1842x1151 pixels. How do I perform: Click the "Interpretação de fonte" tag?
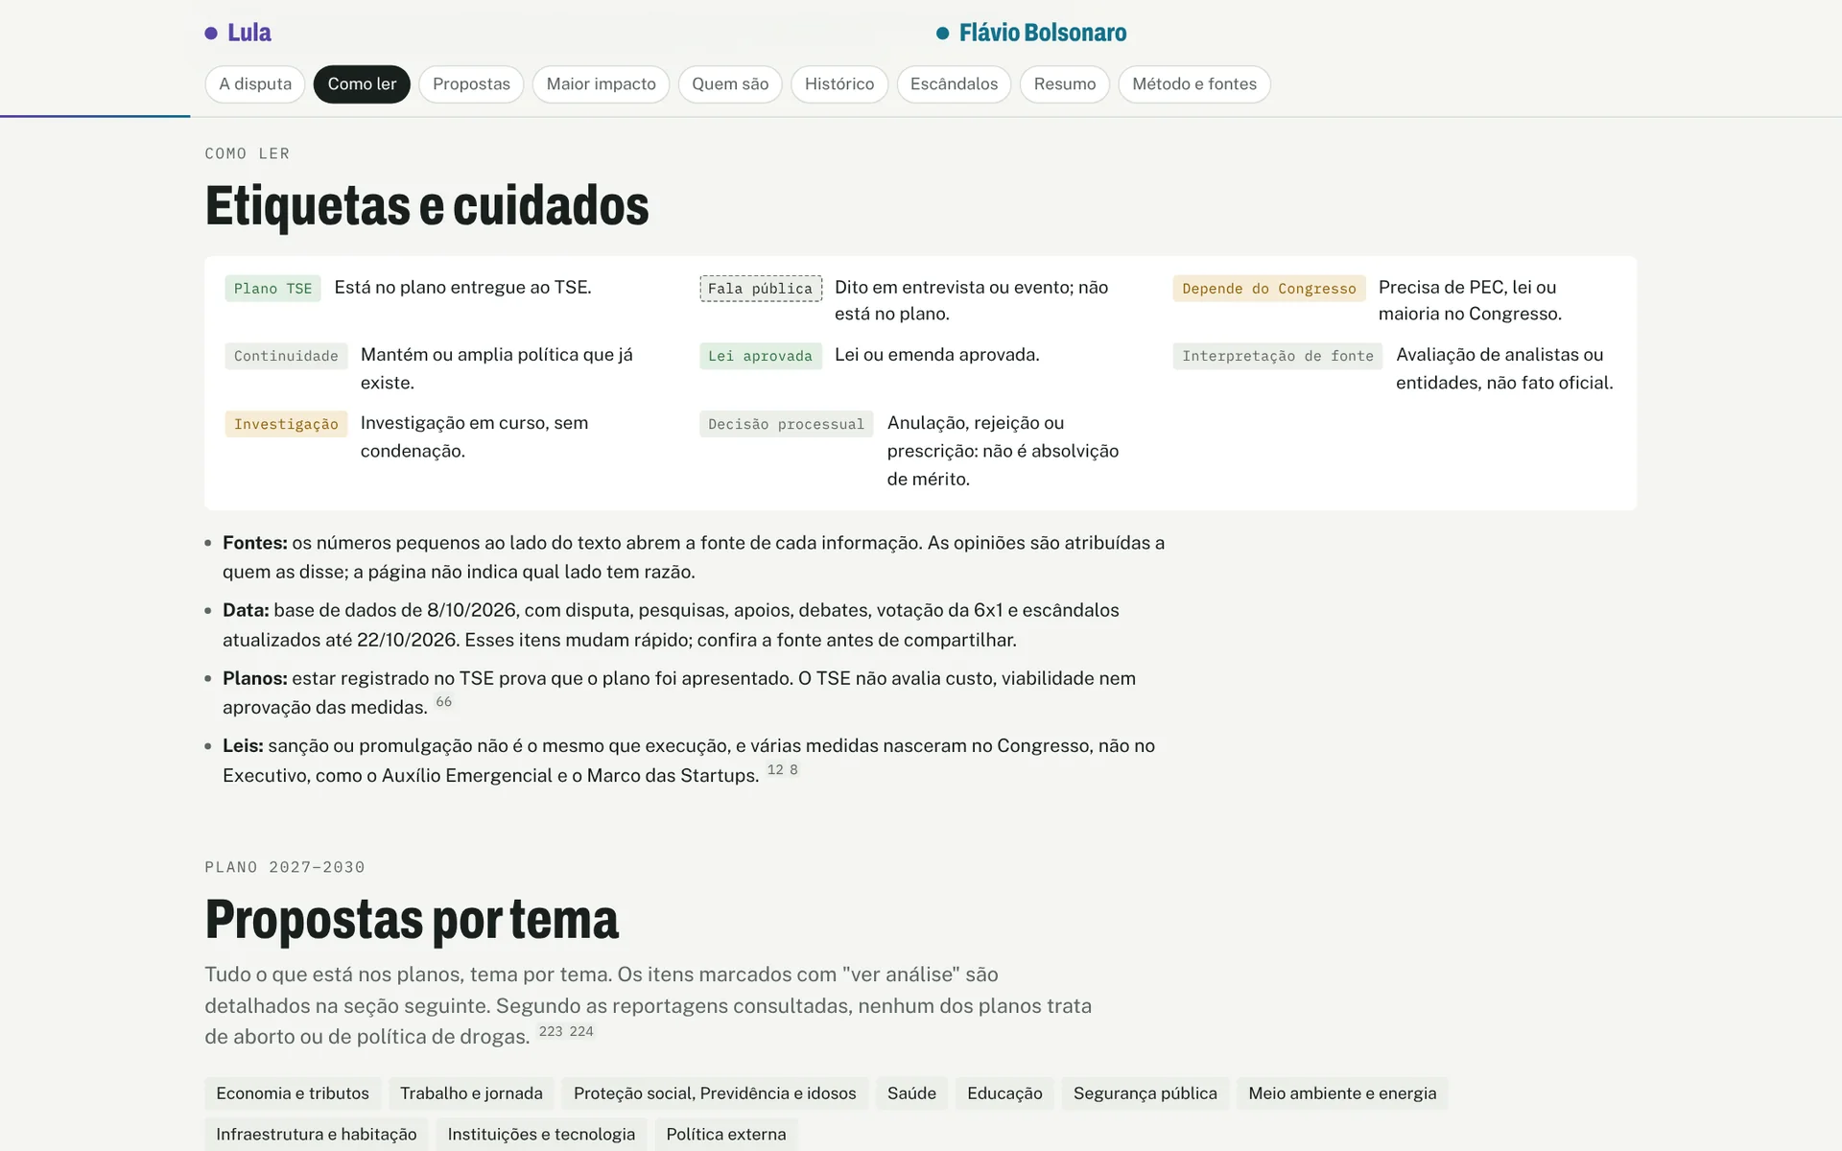[1278, 356]
